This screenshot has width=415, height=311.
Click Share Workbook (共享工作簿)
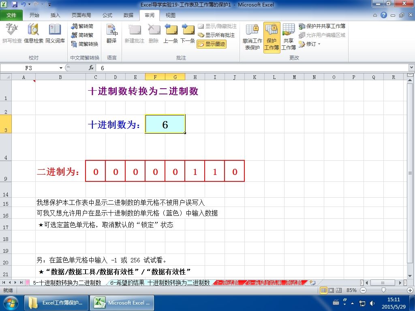coord(289,37)
